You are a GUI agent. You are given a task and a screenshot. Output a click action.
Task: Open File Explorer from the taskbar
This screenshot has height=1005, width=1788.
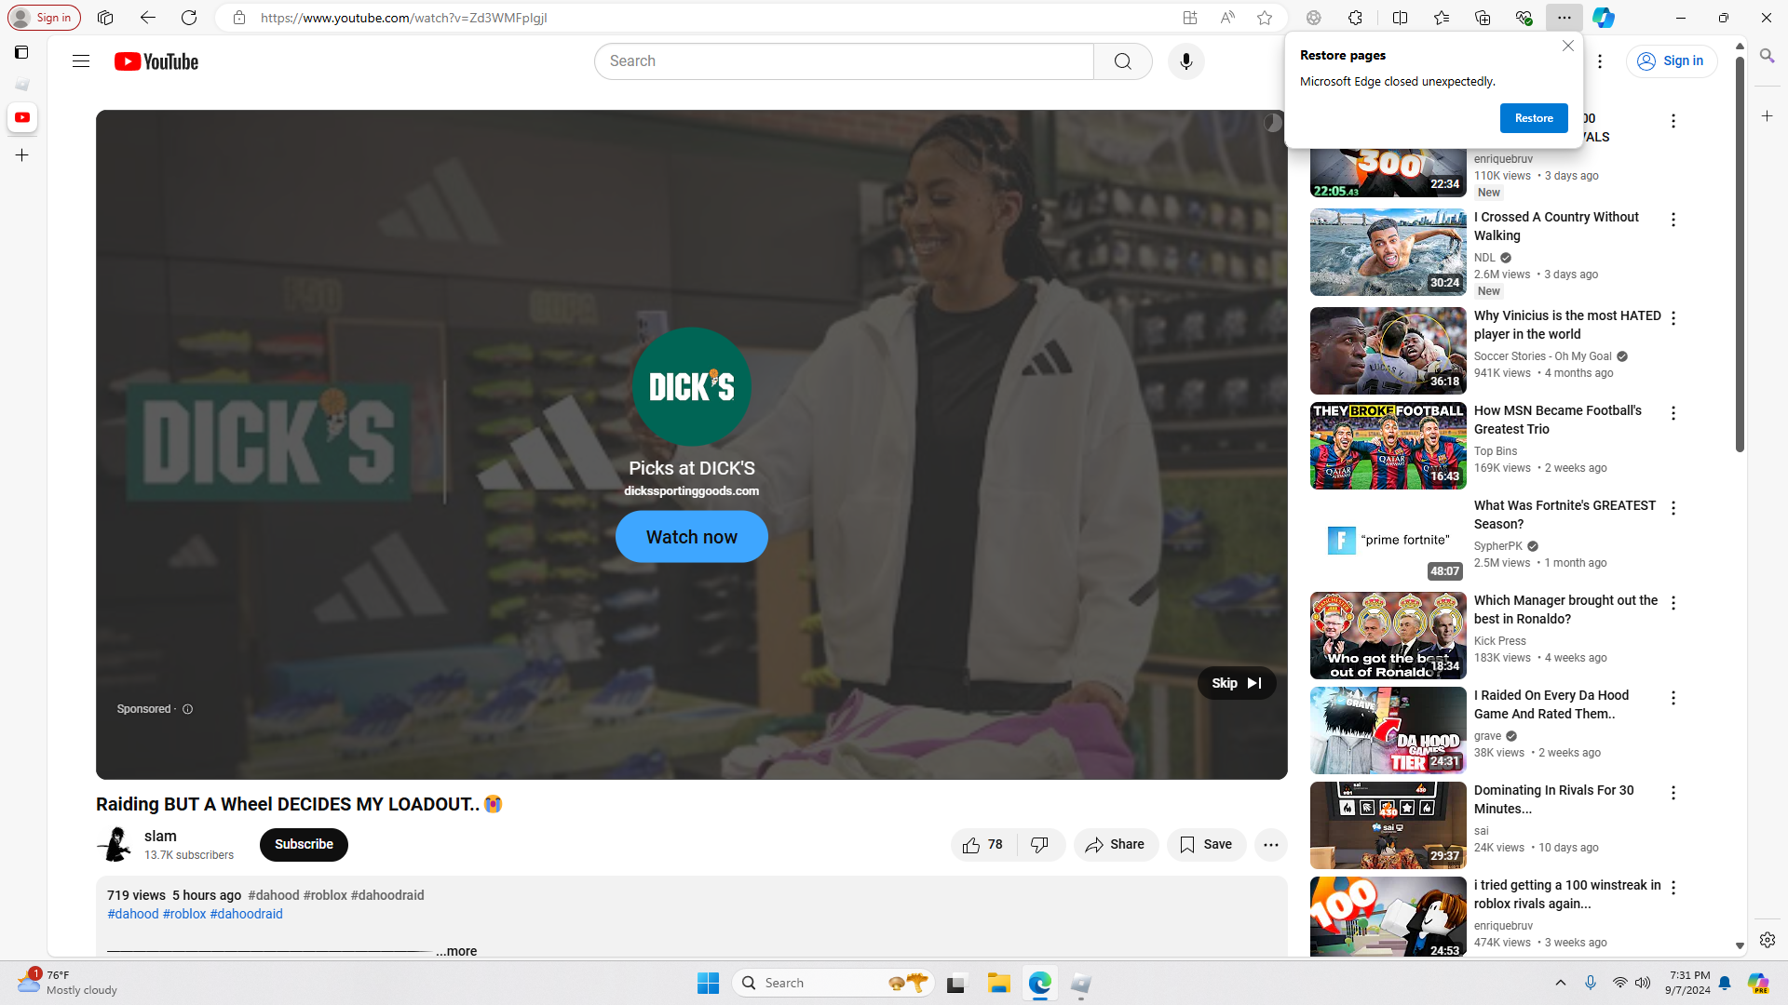[x=998, y=983]
